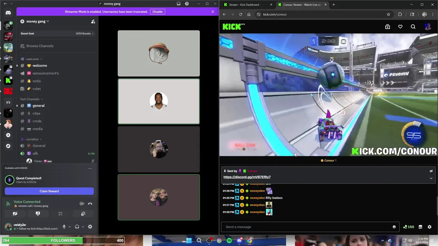Disconnect from voice with hang-up icon
438x246 pixels.
[x=90, y=204]
